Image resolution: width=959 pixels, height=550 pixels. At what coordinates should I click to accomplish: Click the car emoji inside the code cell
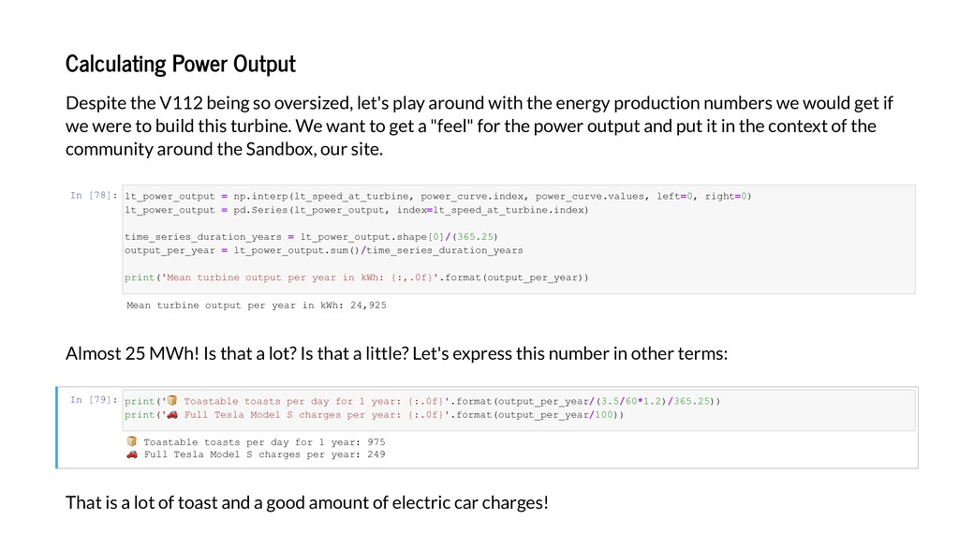tap(172, 414)
